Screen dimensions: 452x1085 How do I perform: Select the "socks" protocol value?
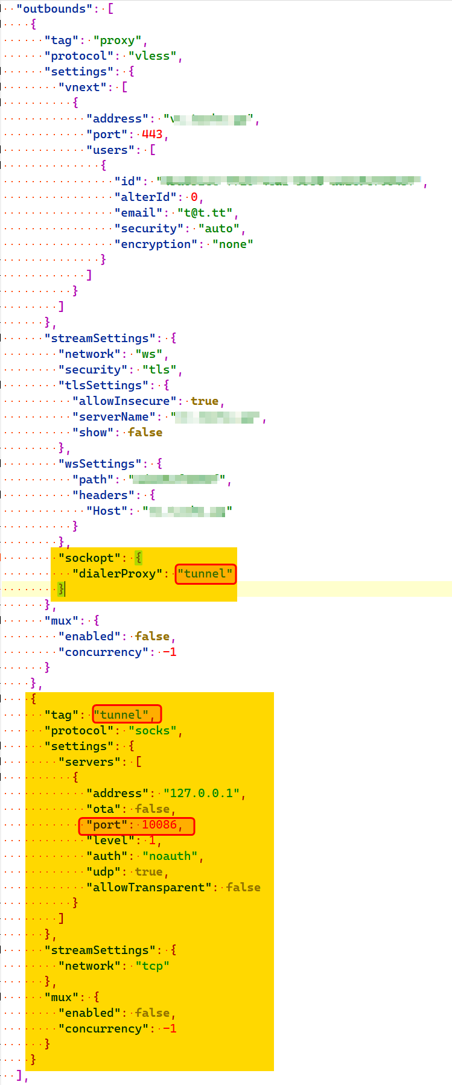[x=152, y=731]
